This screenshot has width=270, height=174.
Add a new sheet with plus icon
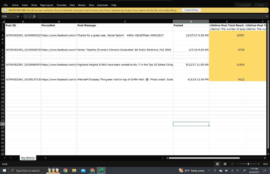pos(45,158)
